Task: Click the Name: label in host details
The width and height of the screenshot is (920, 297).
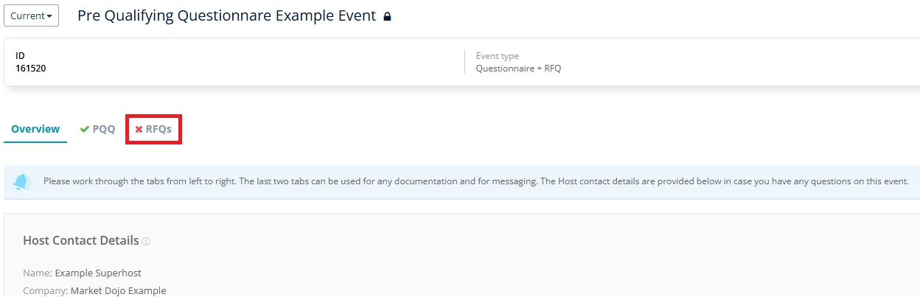Action: point(38,273)
